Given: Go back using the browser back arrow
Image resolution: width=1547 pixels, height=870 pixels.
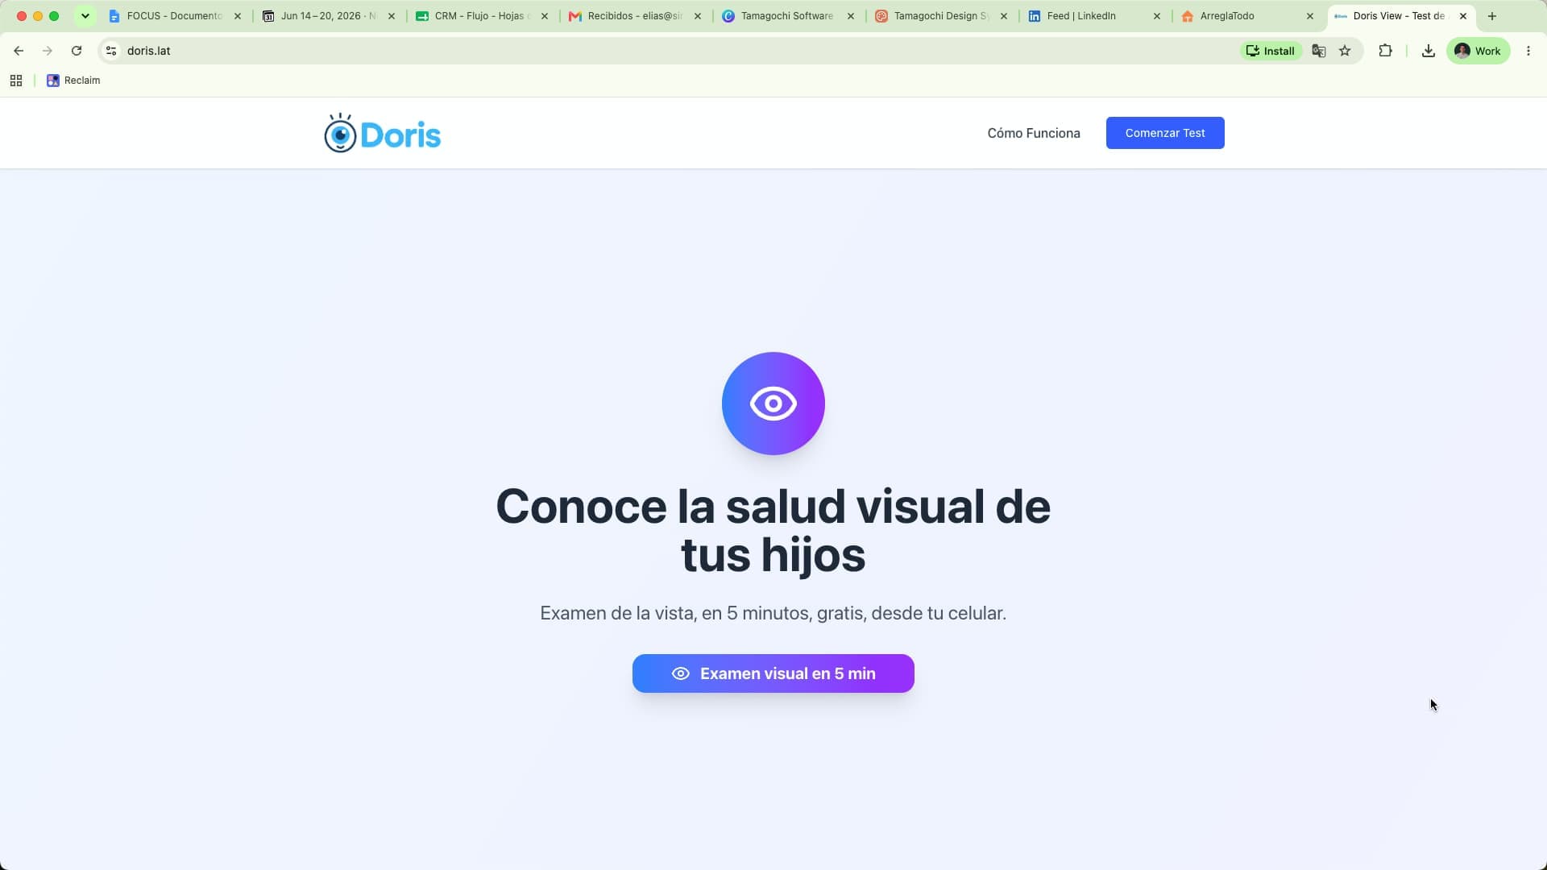Looking at the screenshot, I should 19,51.
